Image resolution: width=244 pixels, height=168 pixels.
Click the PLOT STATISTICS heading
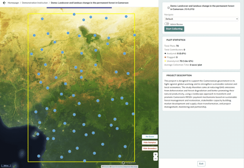[176, 40]
